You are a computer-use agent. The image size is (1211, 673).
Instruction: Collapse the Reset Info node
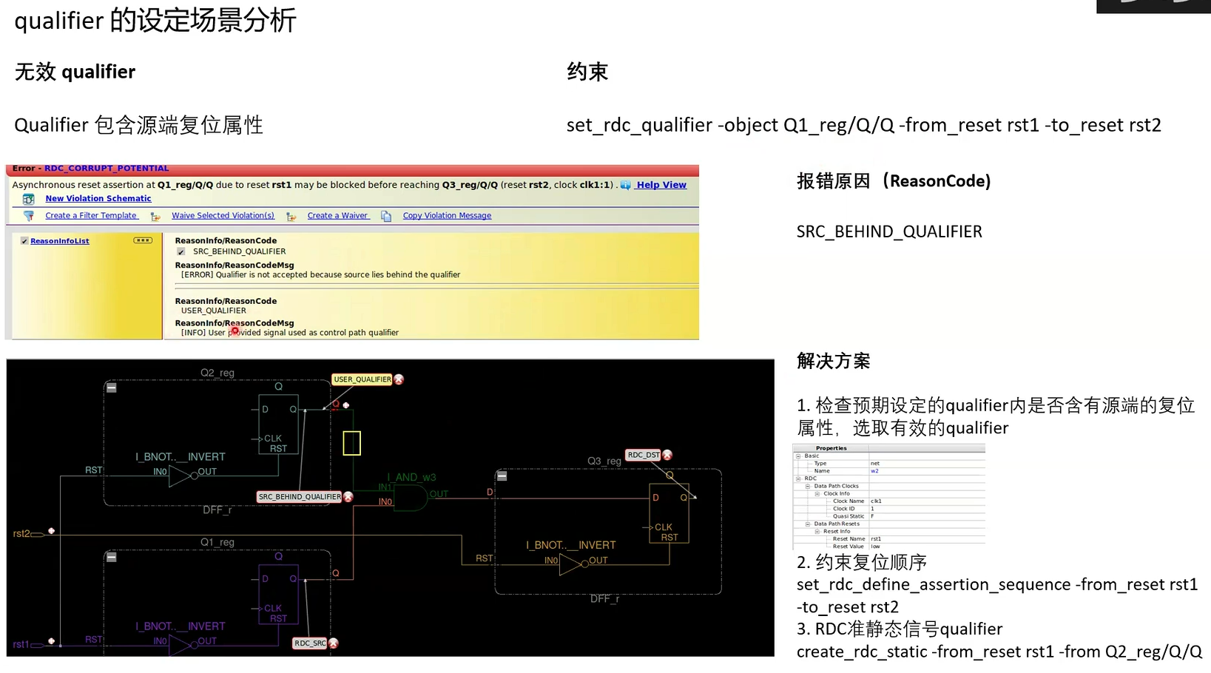click(817, 532)
